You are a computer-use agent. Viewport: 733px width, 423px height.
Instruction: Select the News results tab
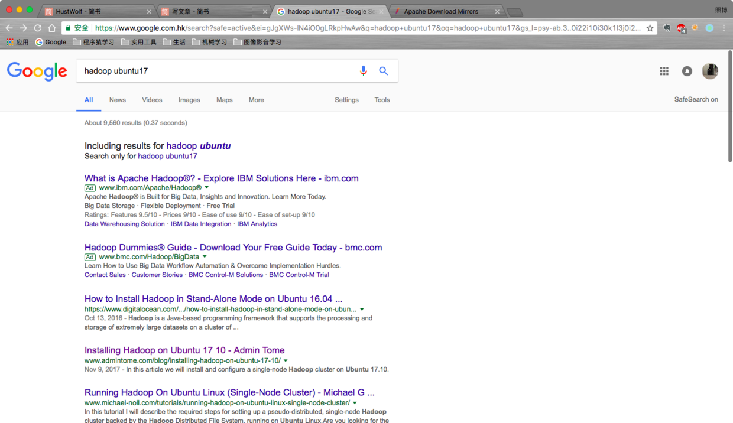(118, 100)
